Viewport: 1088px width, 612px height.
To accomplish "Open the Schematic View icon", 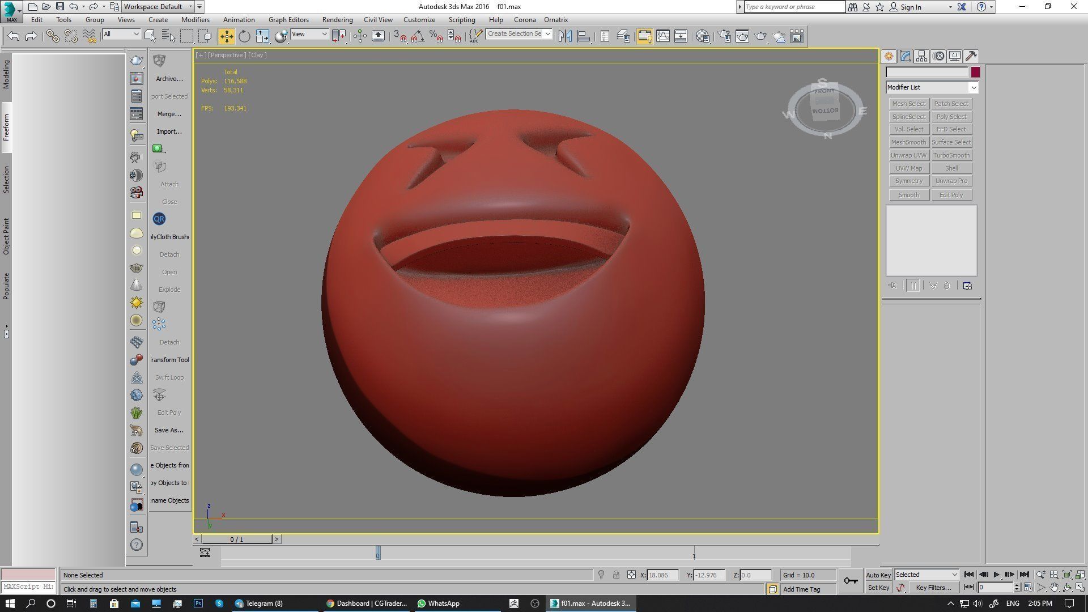I will 681,36.
